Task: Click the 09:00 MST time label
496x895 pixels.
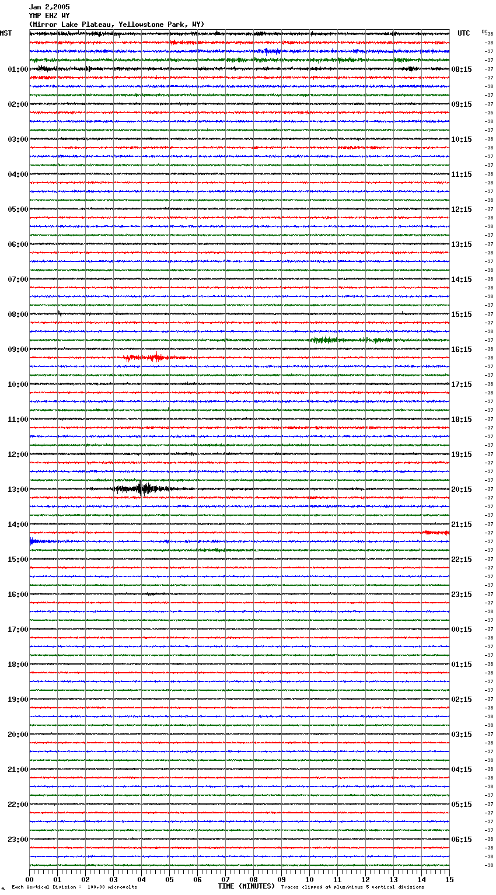Action: [x=18, y=349]
